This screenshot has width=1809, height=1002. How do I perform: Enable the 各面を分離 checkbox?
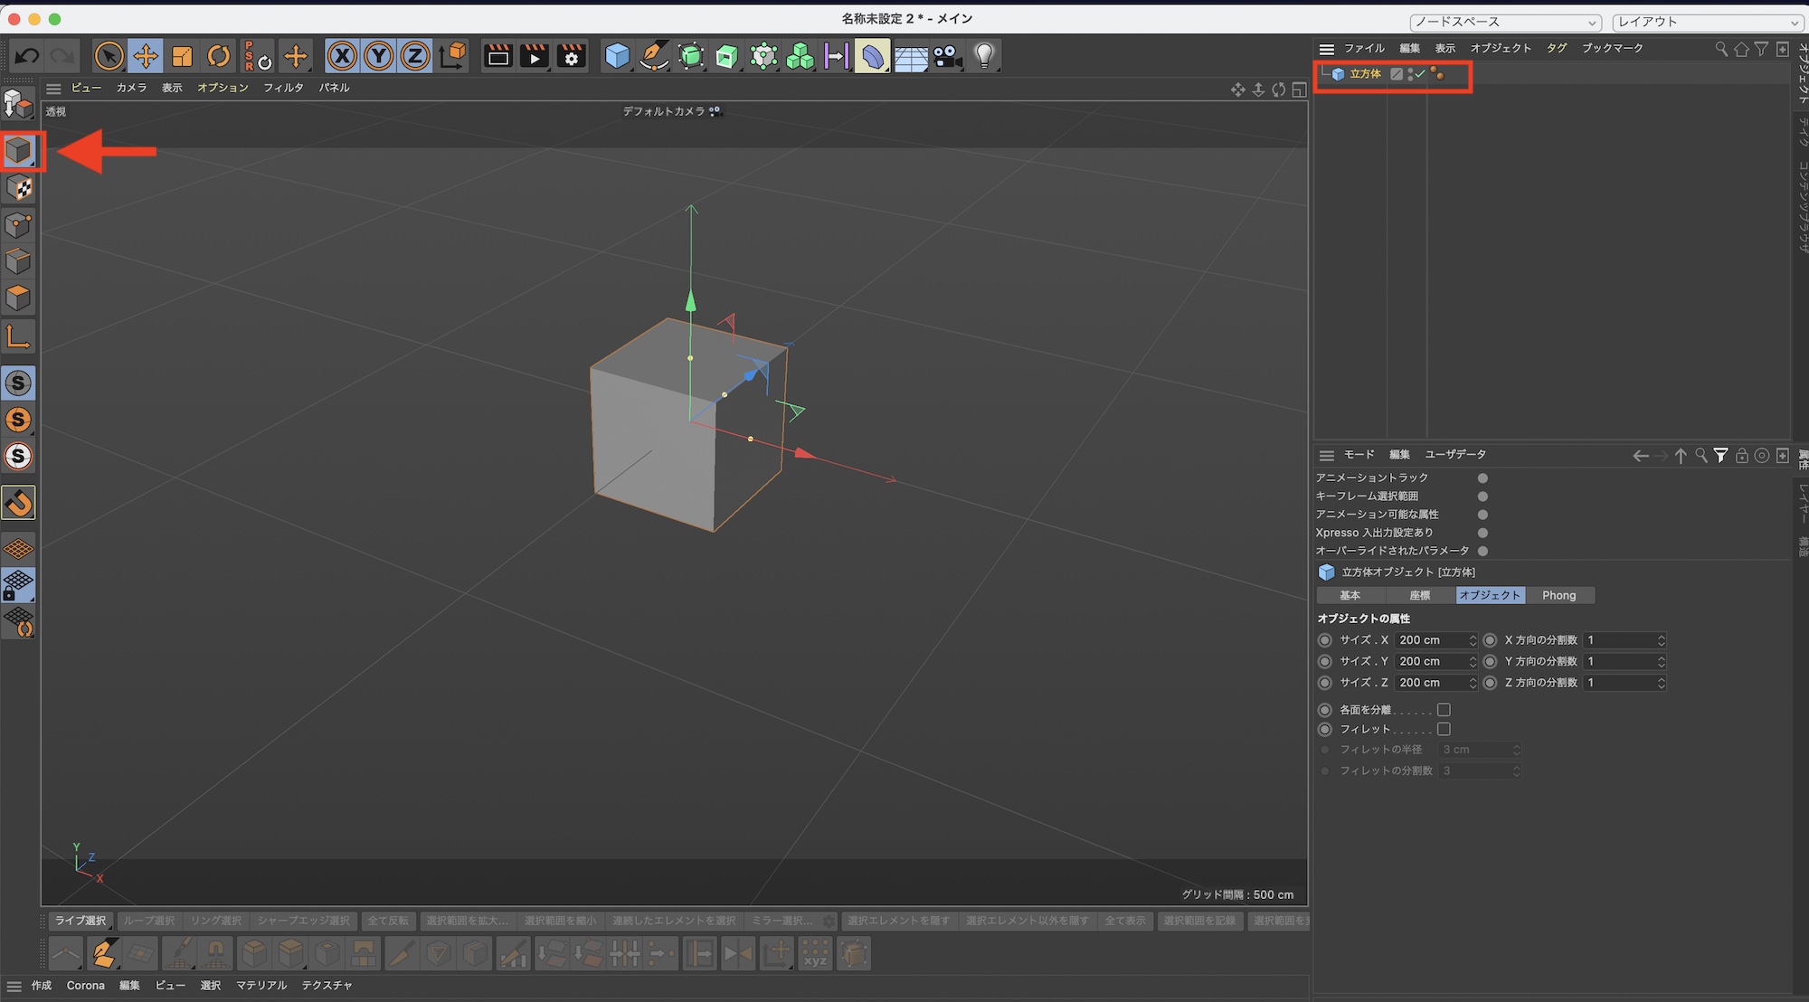click(1444, 710)
